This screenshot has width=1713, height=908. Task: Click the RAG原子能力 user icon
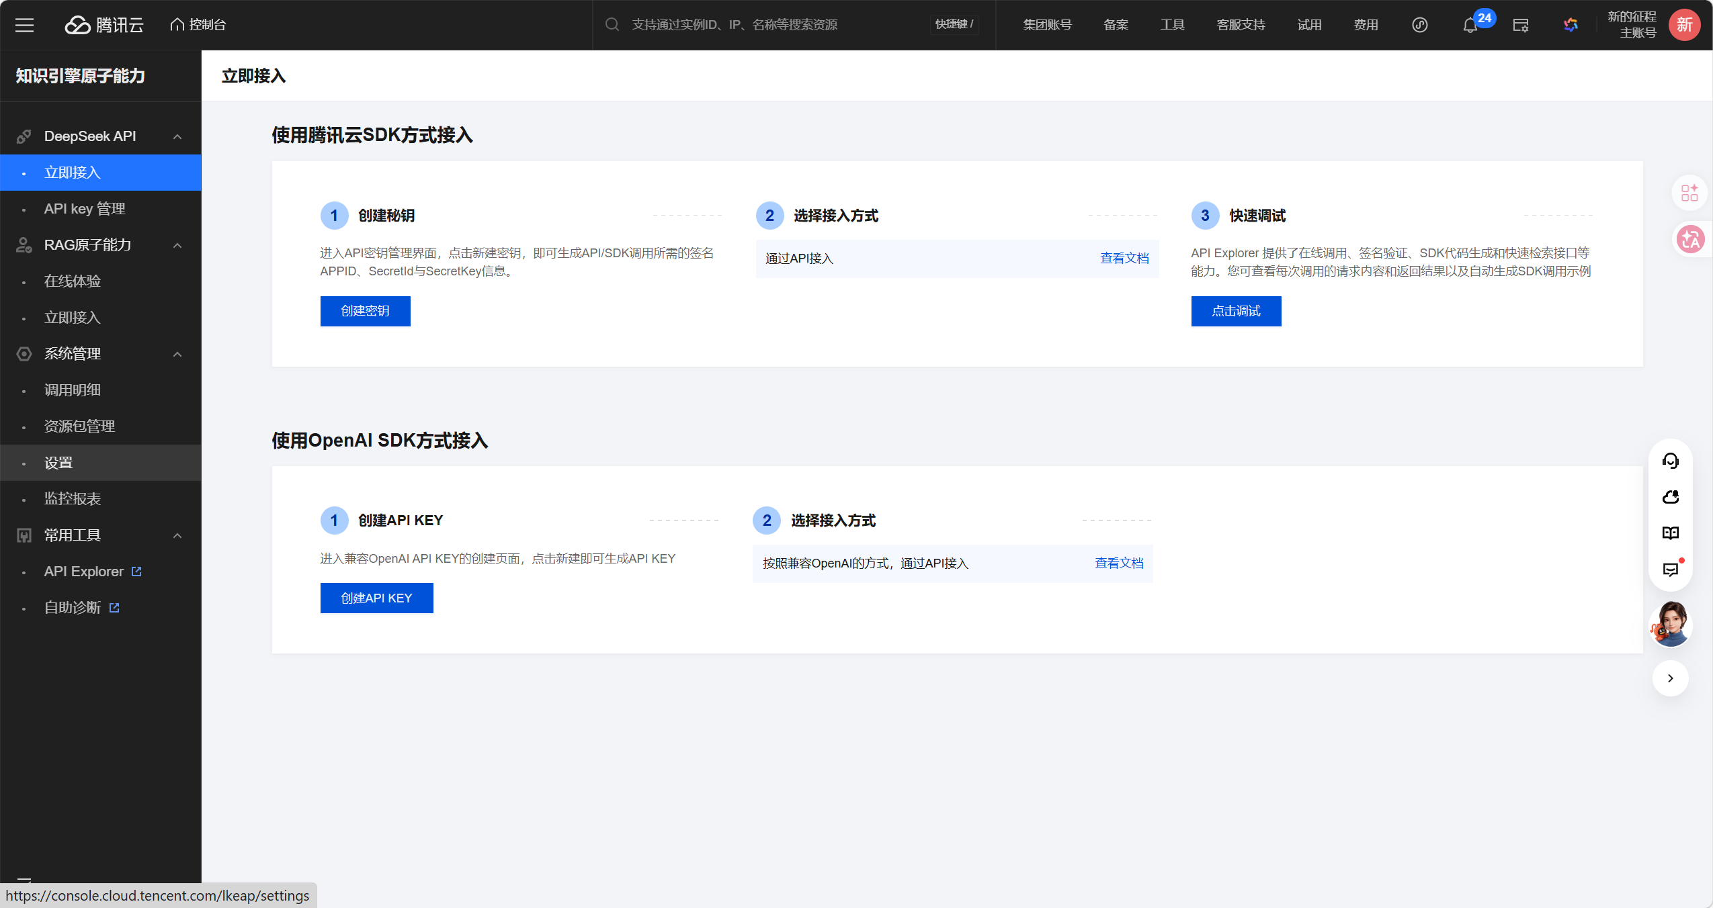coord(24,245)
